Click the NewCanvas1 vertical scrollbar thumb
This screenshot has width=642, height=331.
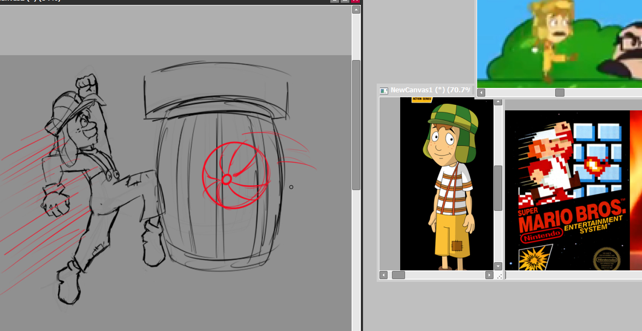[x=498, y=187]
